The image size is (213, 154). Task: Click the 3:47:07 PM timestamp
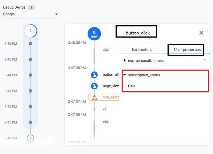click(77, 102)
